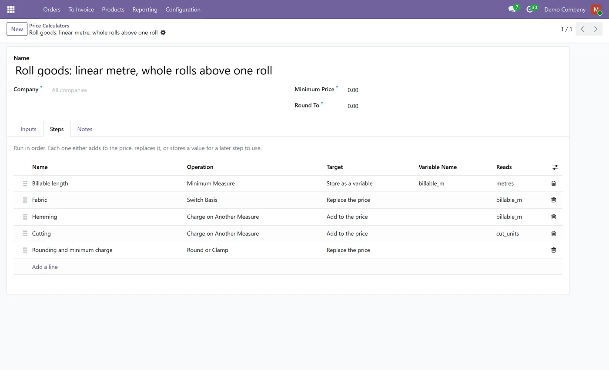Open the Configuration menu
Screen dimensions: 609x370
pos(183,9)
